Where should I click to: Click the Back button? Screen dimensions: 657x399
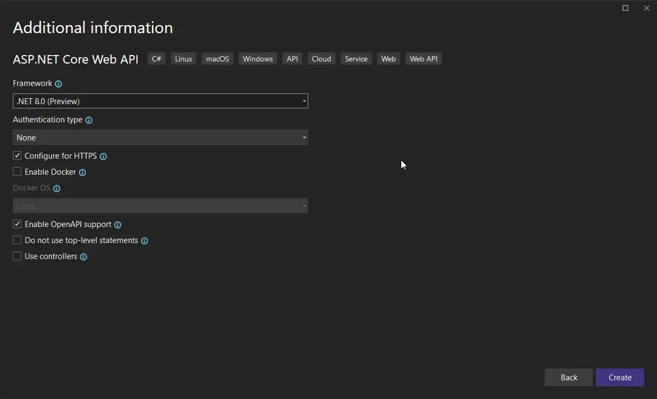point(568,377)
